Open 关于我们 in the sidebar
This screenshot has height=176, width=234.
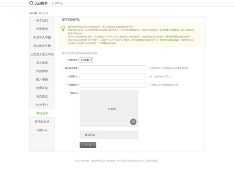(42, 20)
